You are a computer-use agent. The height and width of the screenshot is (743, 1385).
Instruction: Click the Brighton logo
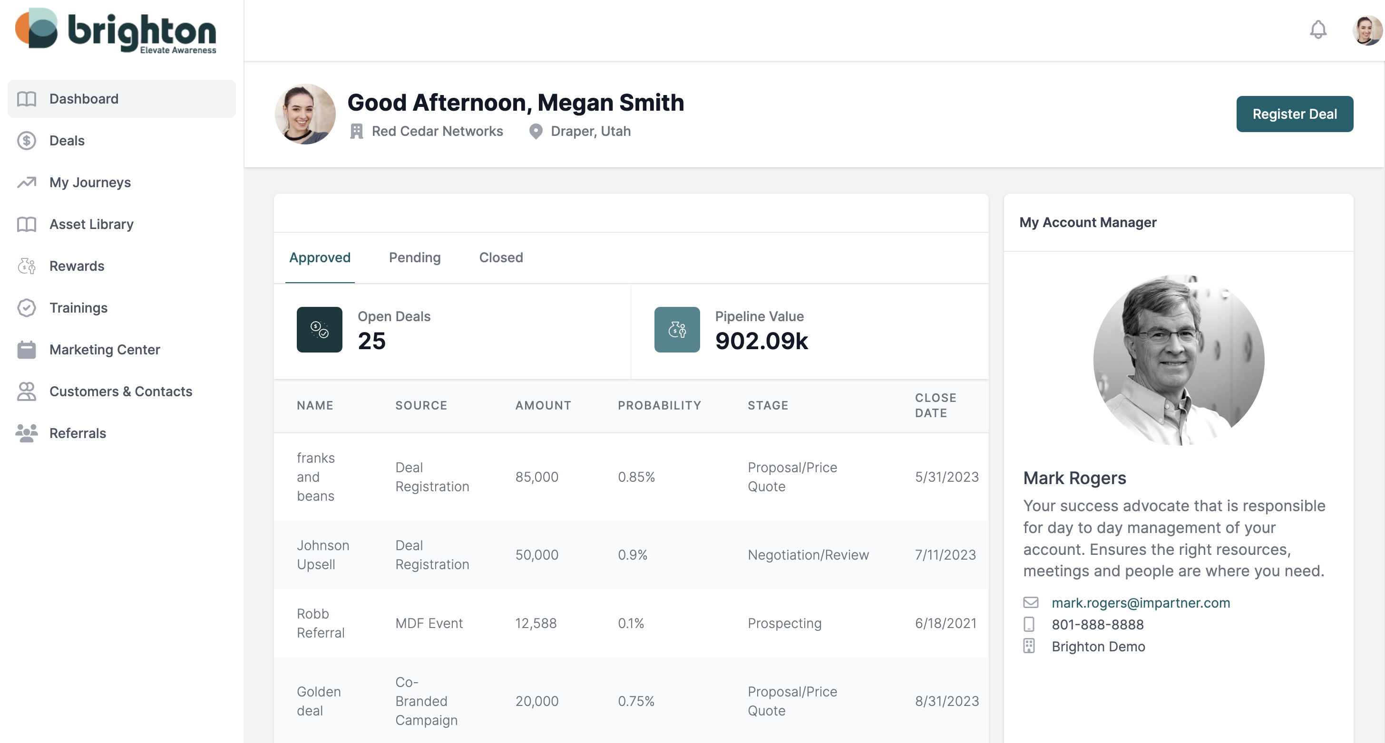116,30
